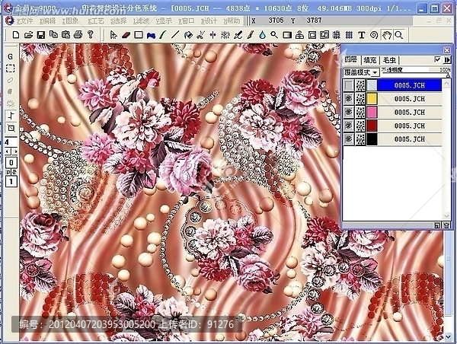Select the Gradient rectangle tool
The height and width of the screenshot is (344, 457).
pos(287,35)
